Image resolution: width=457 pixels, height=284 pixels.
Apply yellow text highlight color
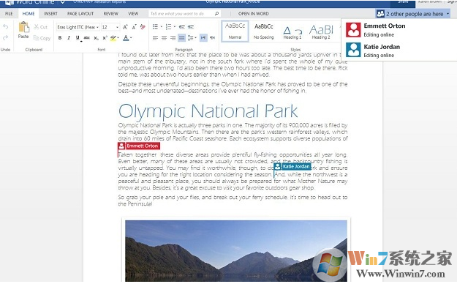click(113, 37)
